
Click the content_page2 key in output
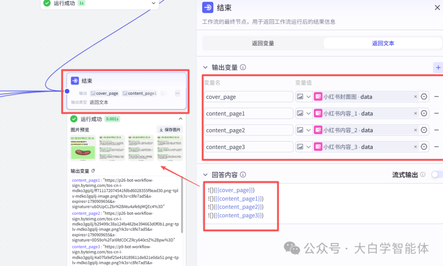(x=86, y=213)
